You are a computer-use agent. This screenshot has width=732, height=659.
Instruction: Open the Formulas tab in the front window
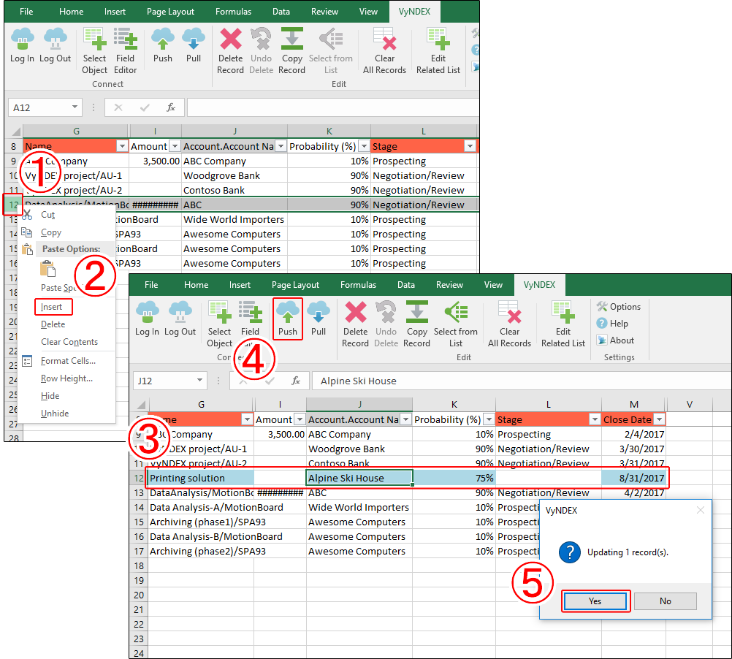click(358, 285)
